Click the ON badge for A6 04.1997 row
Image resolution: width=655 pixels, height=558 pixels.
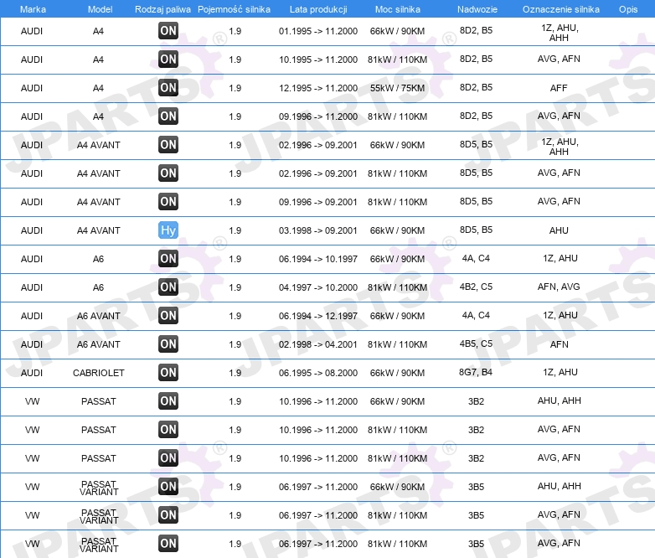click(x=168, y=287)
